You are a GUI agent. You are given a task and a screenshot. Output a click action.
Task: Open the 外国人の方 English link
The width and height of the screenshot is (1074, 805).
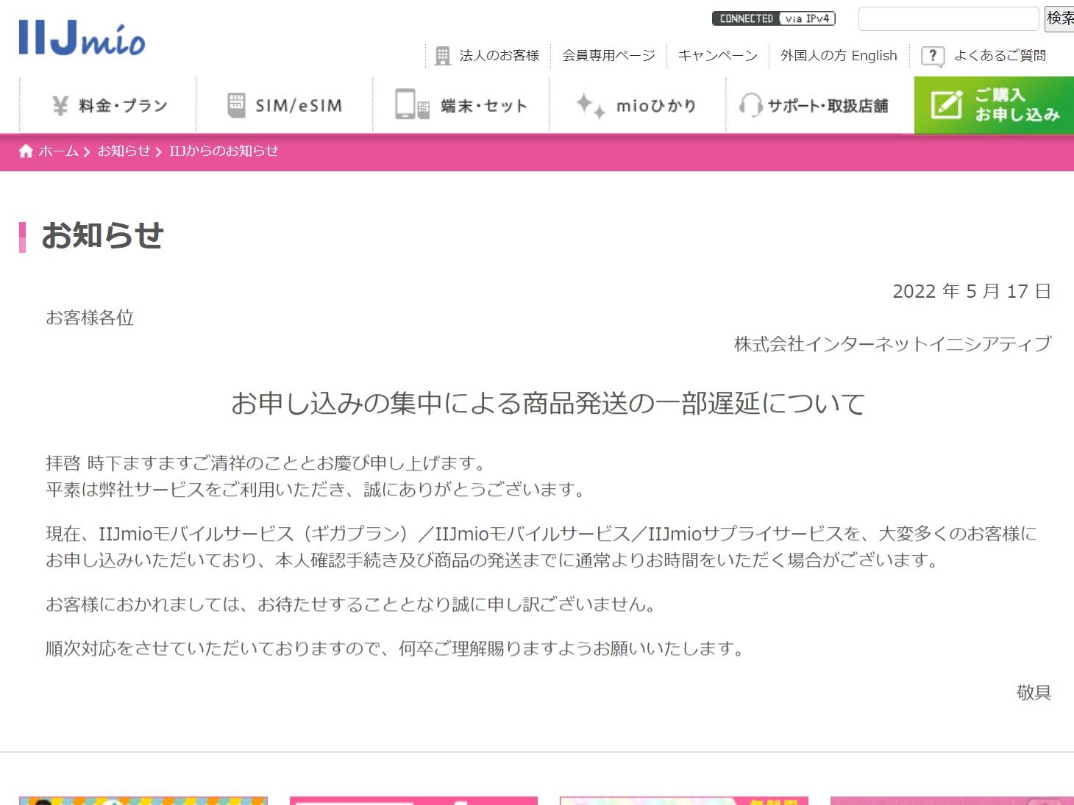click(839, 56)
